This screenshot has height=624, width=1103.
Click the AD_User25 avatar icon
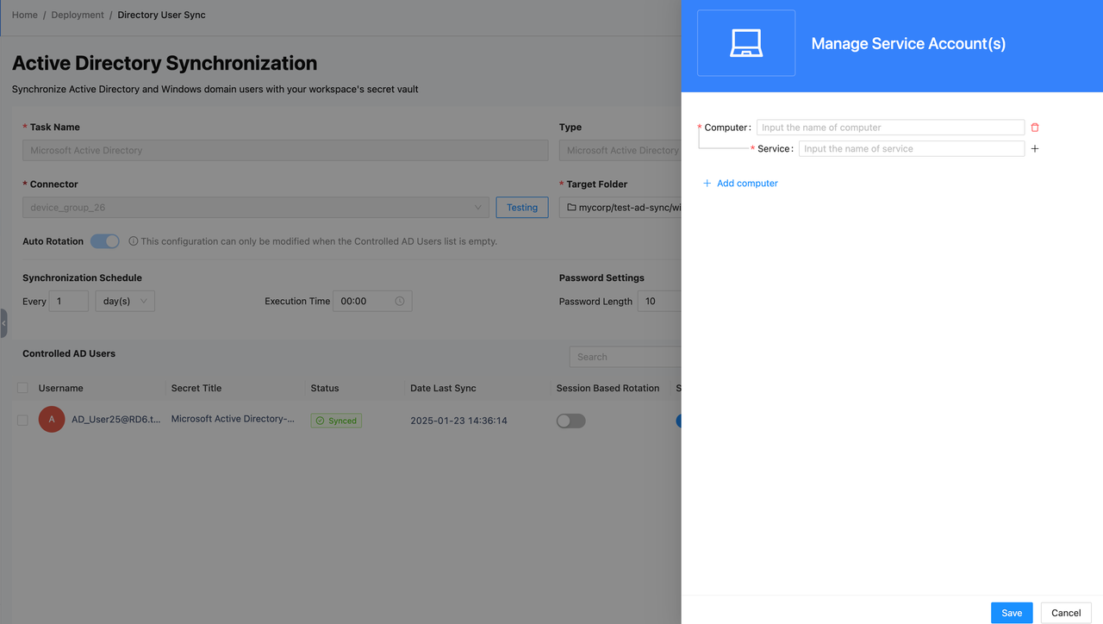[x=52, y=420]
